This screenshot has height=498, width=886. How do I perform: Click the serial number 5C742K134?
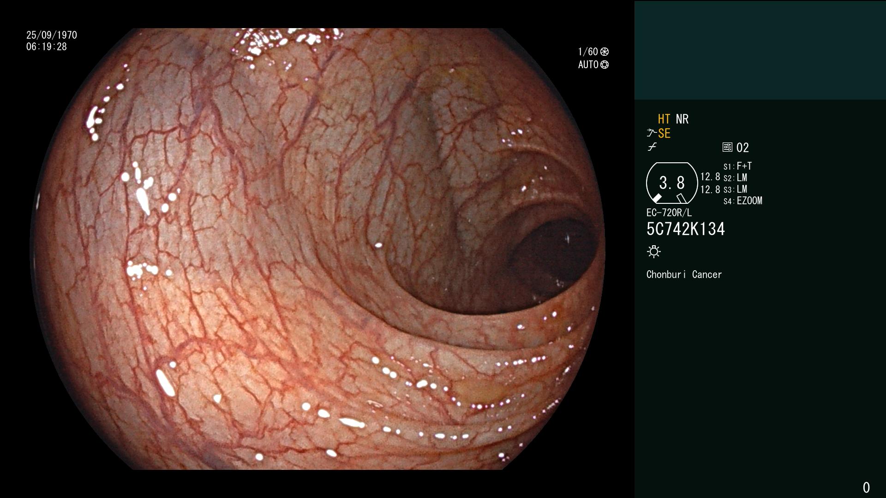tap(686, 229)
